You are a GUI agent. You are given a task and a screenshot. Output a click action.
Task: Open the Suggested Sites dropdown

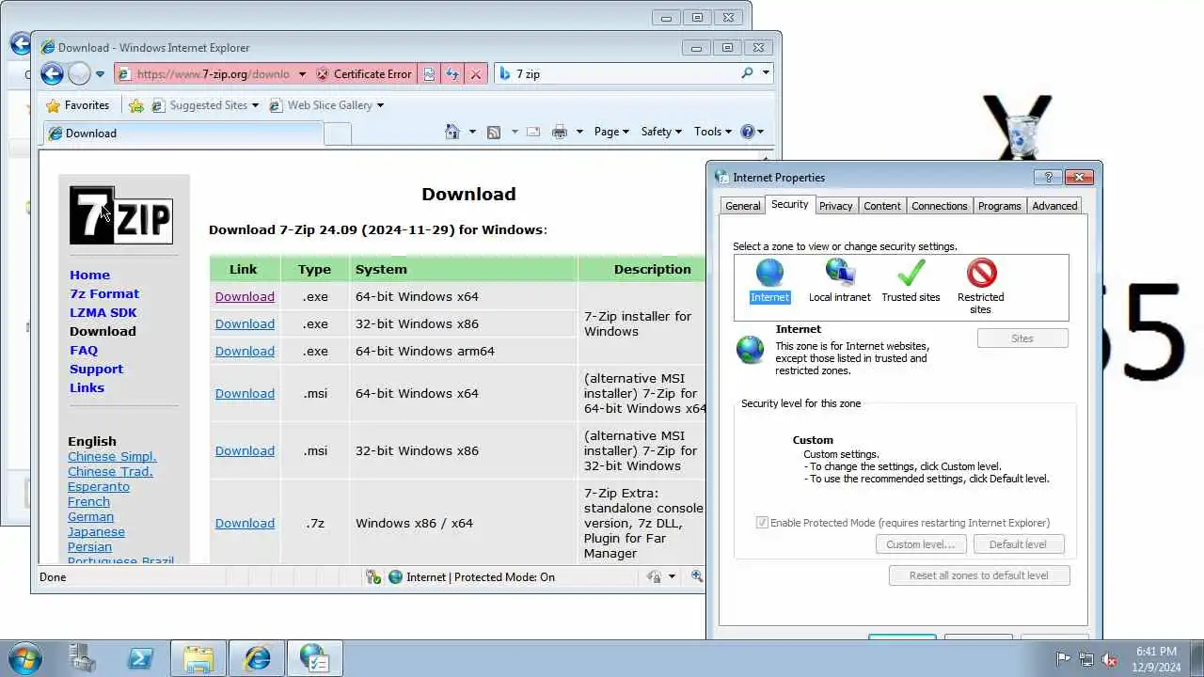click(x=204, y=105)
